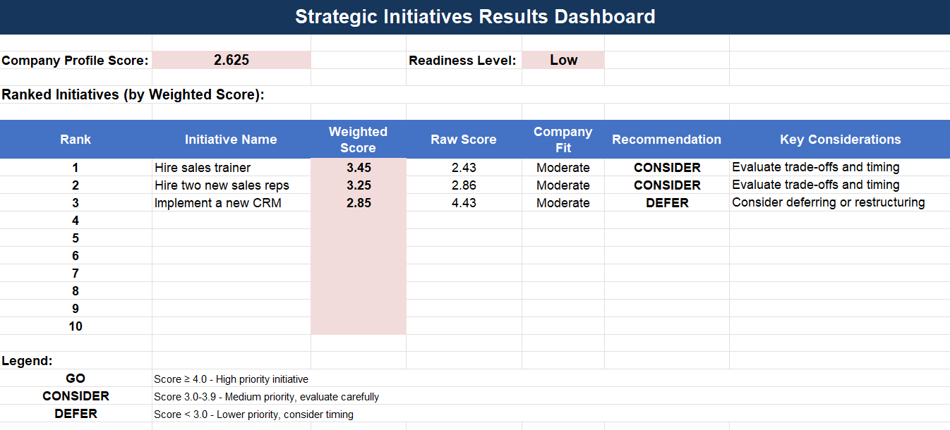The width and height of the screenshot is (950, 430).
Task: Select the raw score 4.43 cell
Action: point(463,202)
